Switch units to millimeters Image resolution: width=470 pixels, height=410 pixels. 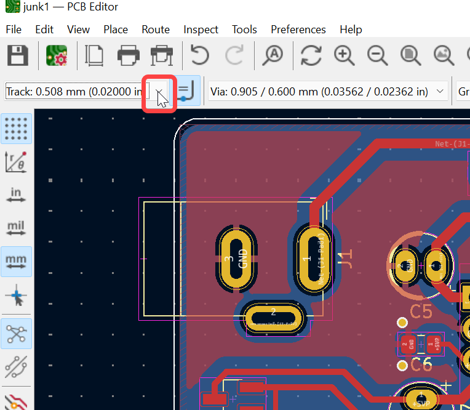[15, 262]
